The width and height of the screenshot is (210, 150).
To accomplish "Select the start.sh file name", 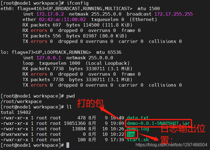I will pyautogui.click(x=138, y=140).
